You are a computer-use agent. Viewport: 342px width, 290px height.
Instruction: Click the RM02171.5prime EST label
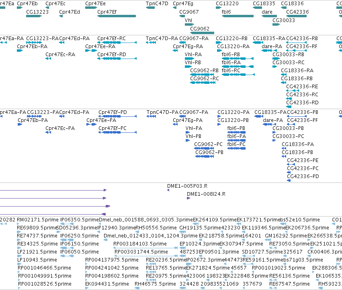click(x=38, y=220)
